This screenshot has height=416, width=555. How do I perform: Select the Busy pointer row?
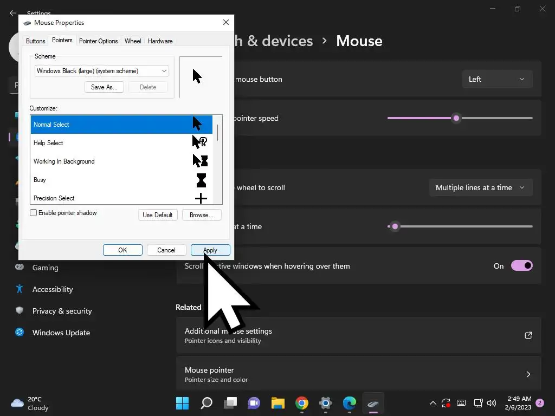121,180
